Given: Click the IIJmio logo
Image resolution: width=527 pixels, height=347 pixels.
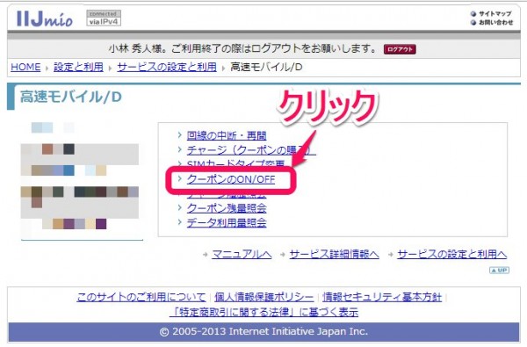Looking at the screenshot, I should pos(45,18).
